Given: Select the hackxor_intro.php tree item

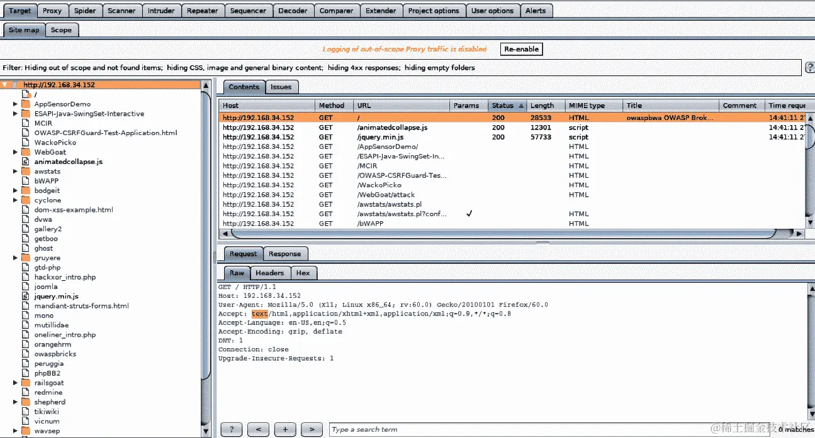Looking at the screenshot, I should [65, 277].
